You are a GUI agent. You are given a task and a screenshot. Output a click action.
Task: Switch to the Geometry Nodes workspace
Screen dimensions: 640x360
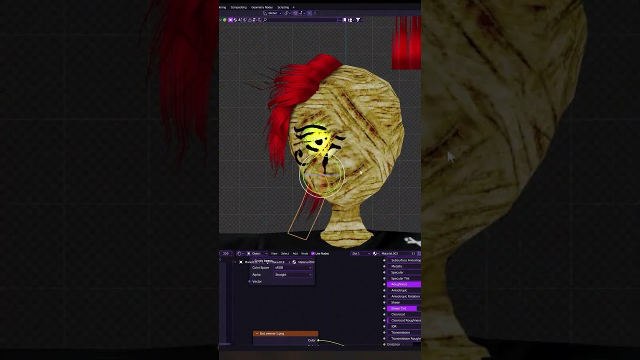[x=262, y=7]
